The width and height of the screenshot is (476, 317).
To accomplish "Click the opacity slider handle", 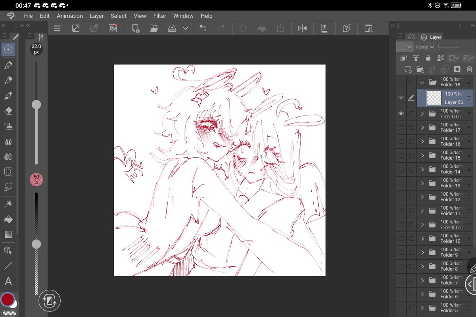I will tap(36, 244).
